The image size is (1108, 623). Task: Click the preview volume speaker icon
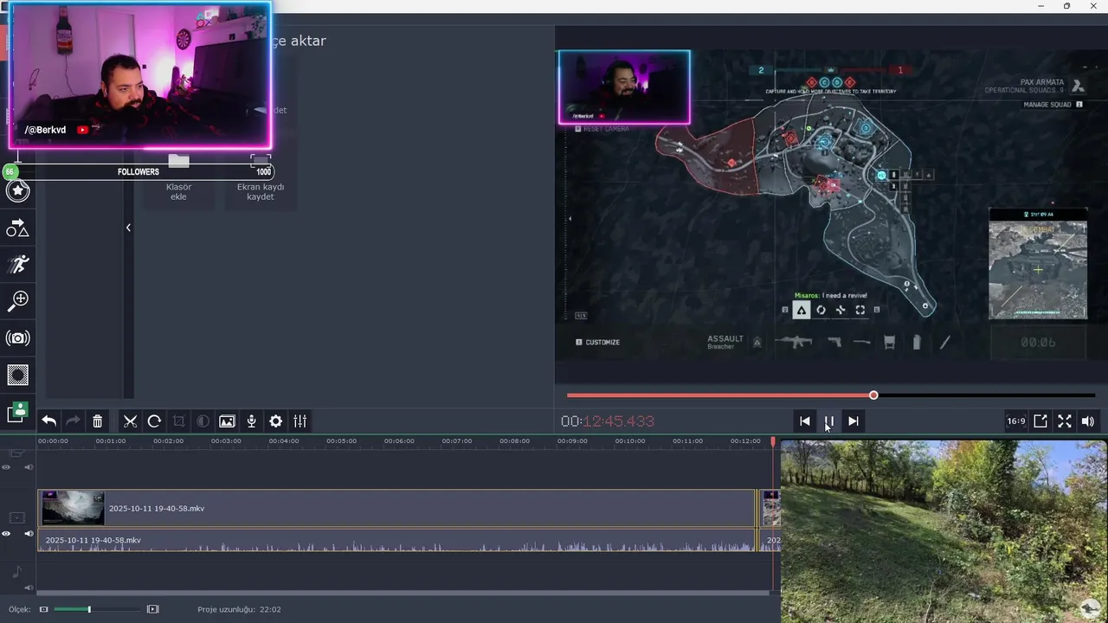coord(1088,421)
